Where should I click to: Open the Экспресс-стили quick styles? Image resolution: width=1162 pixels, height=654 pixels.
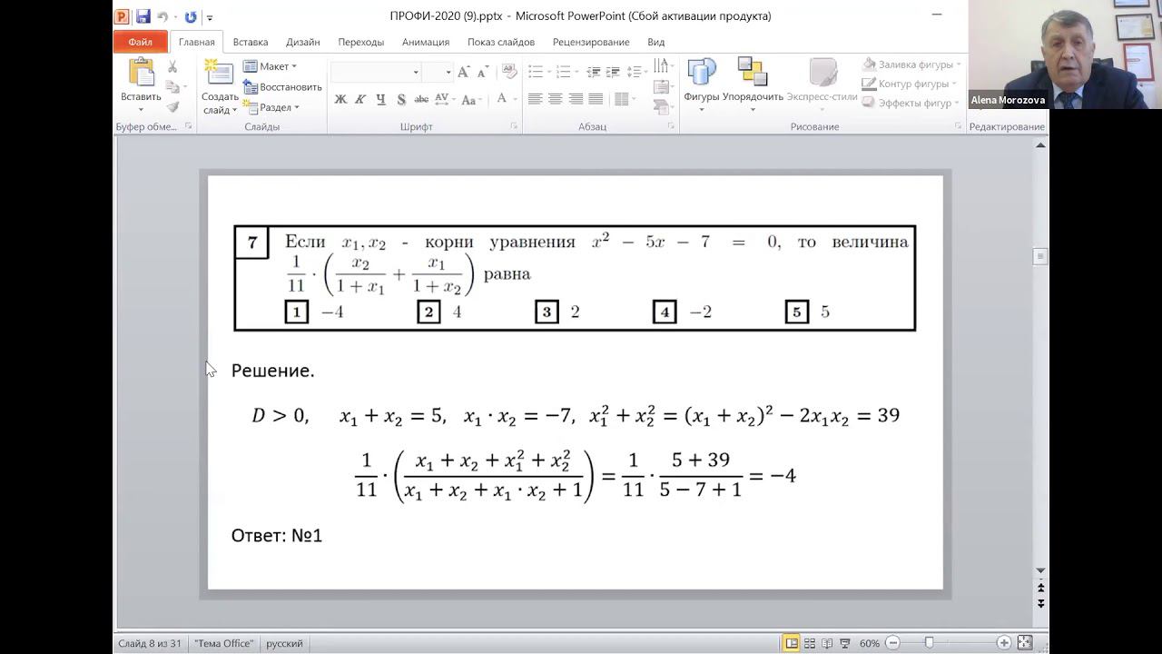pos(822,84)
